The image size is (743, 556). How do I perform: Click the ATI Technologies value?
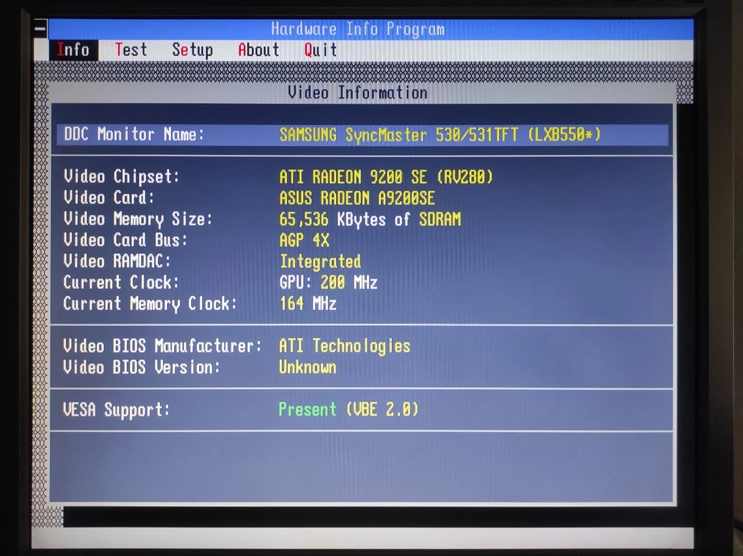point(345,346)
